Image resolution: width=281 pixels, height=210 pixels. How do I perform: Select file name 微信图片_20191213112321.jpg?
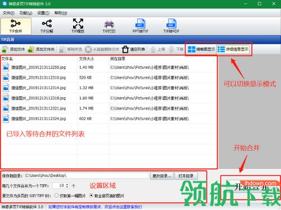pos(39,108)
